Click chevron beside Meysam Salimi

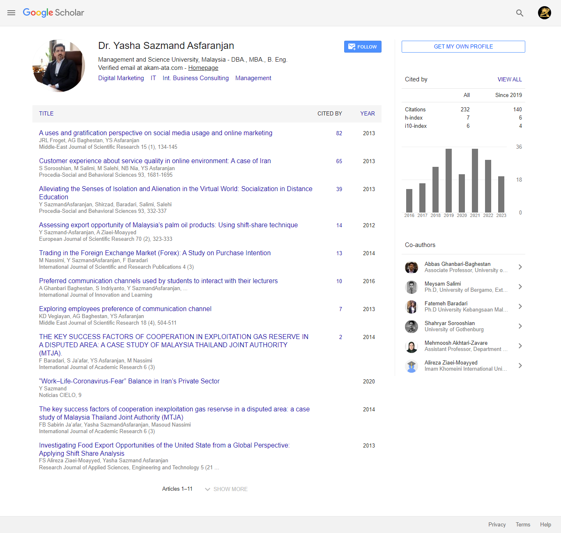[x=520, y=287]
